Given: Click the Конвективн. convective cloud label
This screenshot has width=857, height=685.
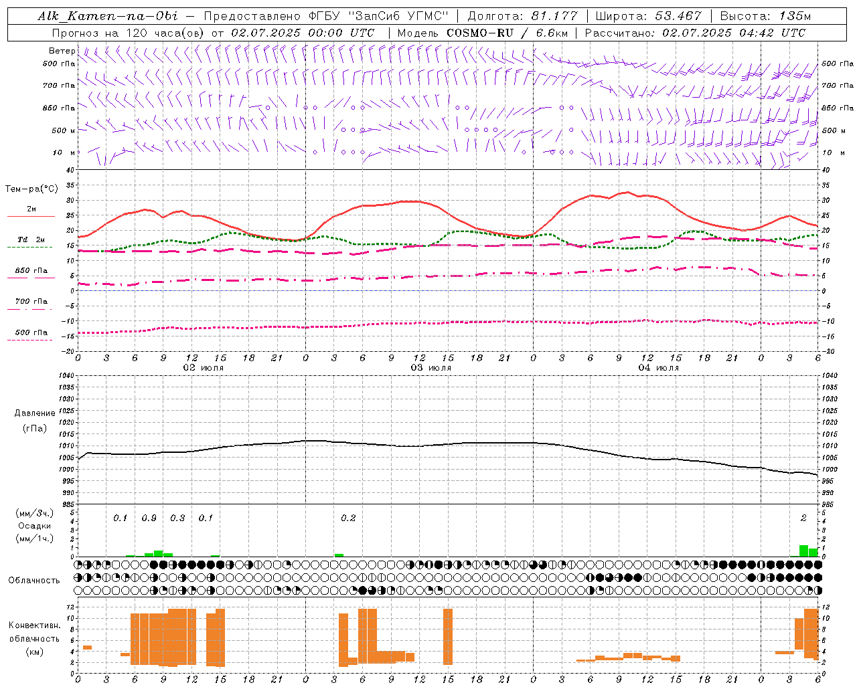Looking at the screenshot, I should click(x=34, y=625).
